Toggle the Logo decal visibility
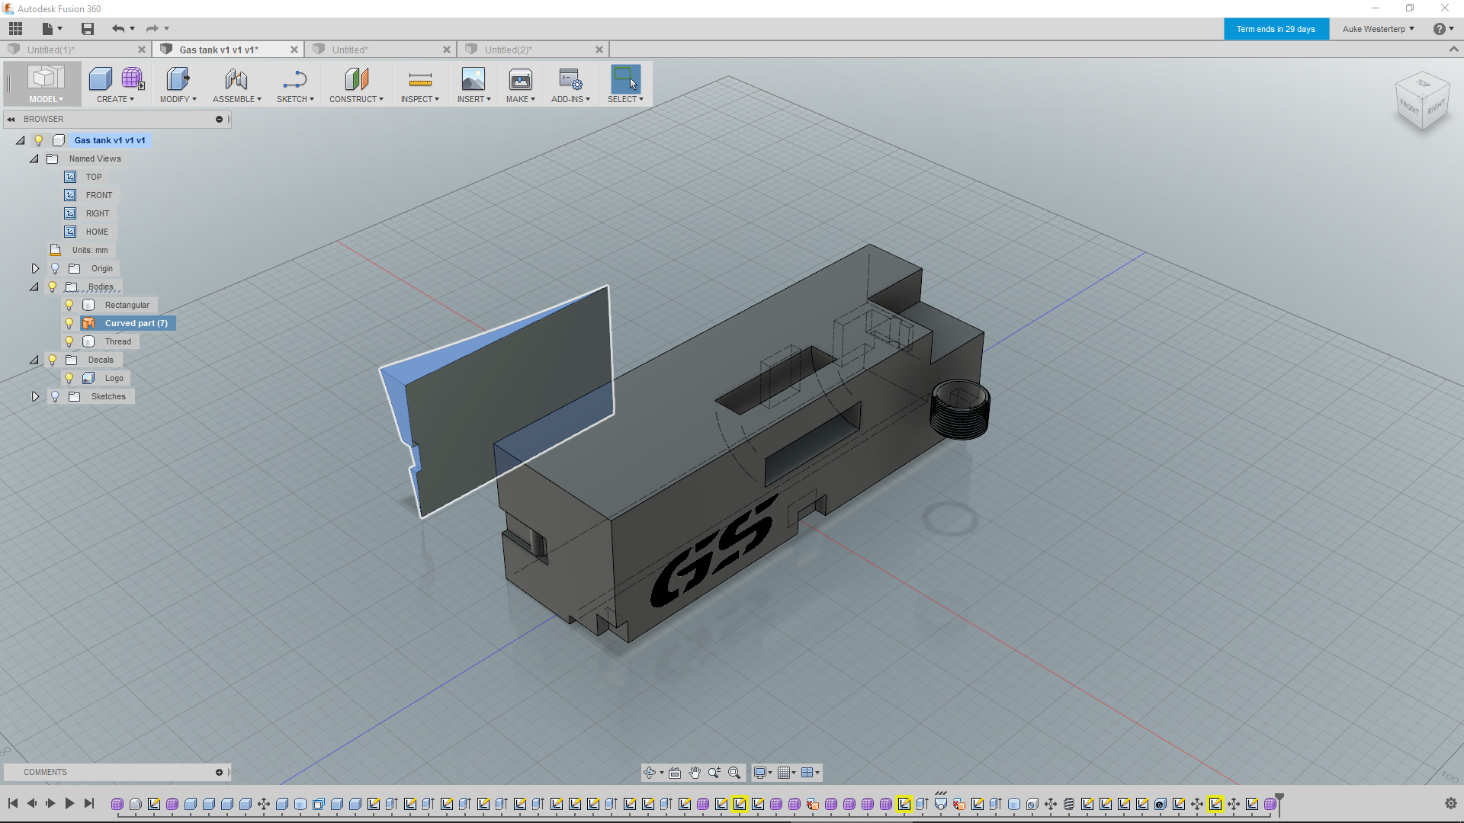 click(69, 377)
